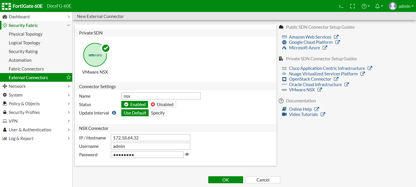Expand the Network menu chevron
The height and width of the screenshot is (187, 416).
(68, 86)
